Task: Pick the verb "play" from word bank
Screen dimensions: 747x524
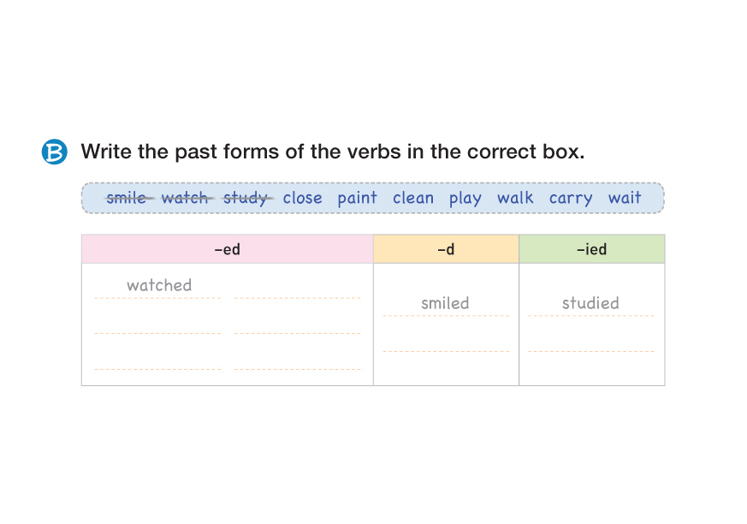Action: [465, 198]
